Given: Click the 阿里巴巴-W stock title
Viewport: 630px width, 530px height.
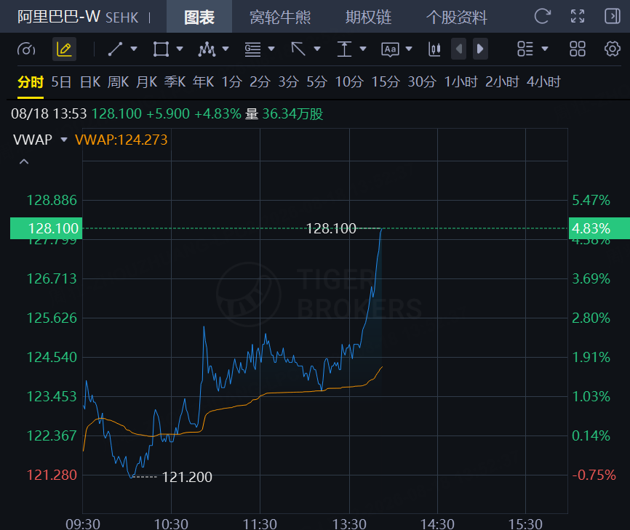Looking at the screenshot, I should tap(59, 17).
